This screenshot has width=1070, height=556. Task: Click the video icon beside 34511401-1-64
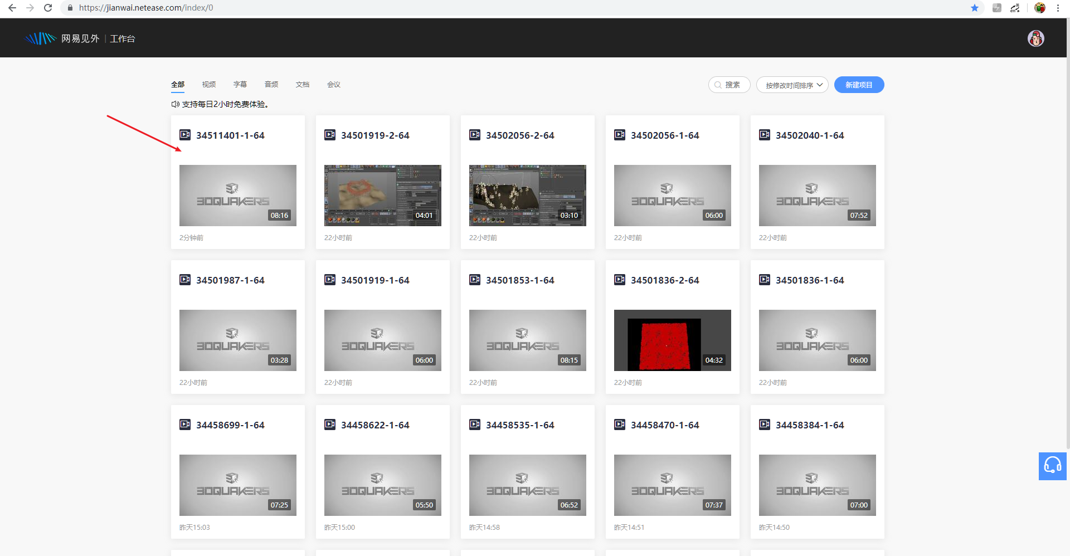click(185, 135)
